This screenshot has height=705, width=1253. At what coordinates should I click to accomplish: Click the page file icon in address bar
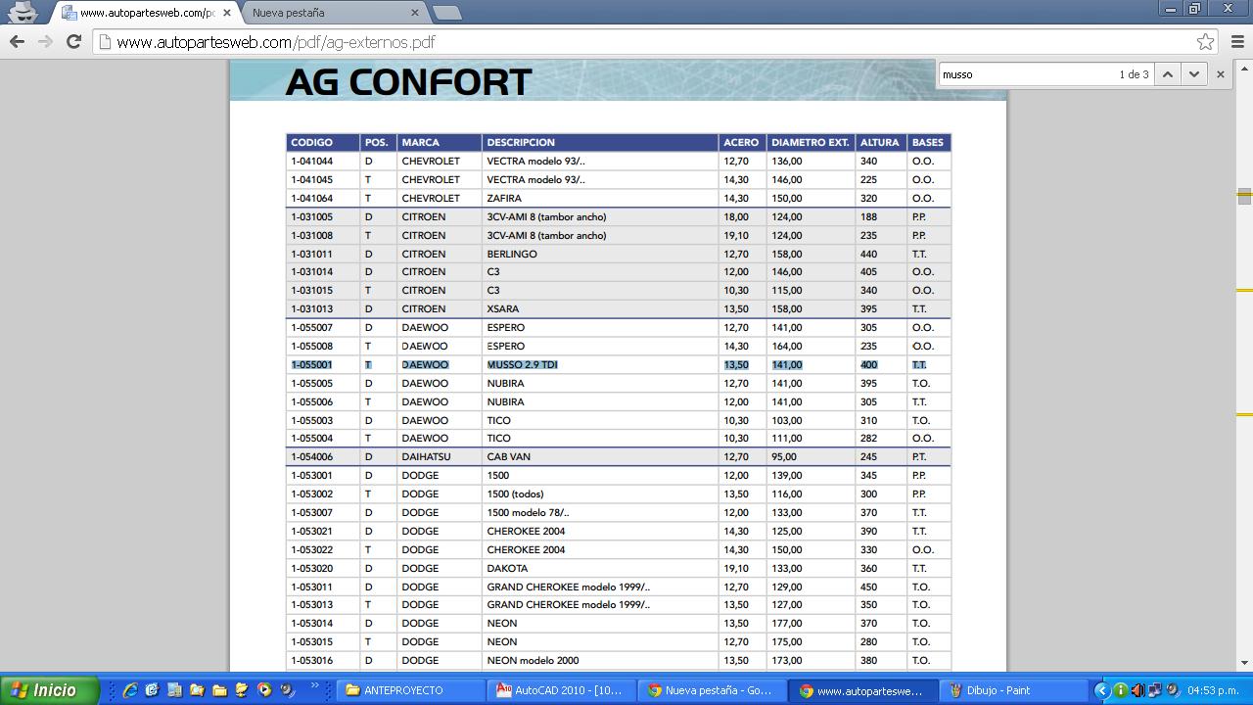pos(106,42)
